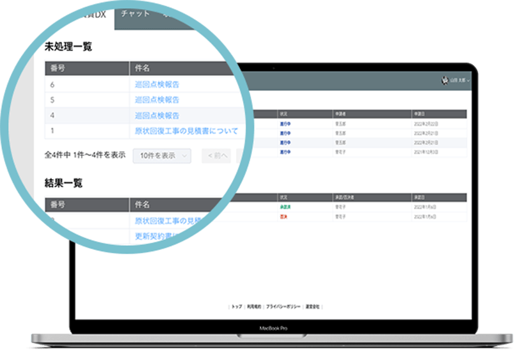The height and width of the screenshot is (353, 517).
Task: Open 巡回点検報告 for item number 6
Action: [157, 84]
